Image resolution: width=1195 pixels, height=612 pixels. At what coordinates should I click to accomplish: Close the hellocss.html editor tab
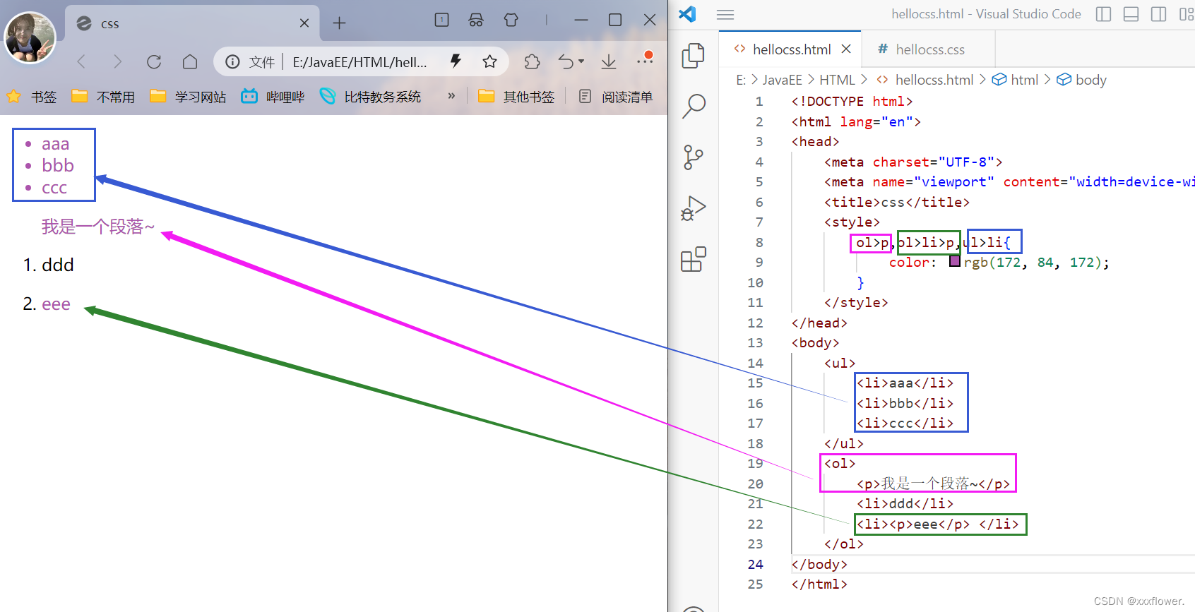click(x=846, y=49)
